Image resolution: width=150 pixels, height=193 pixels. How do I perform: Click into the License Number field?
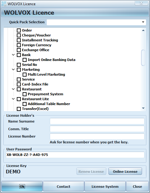[x=97, y=136]
